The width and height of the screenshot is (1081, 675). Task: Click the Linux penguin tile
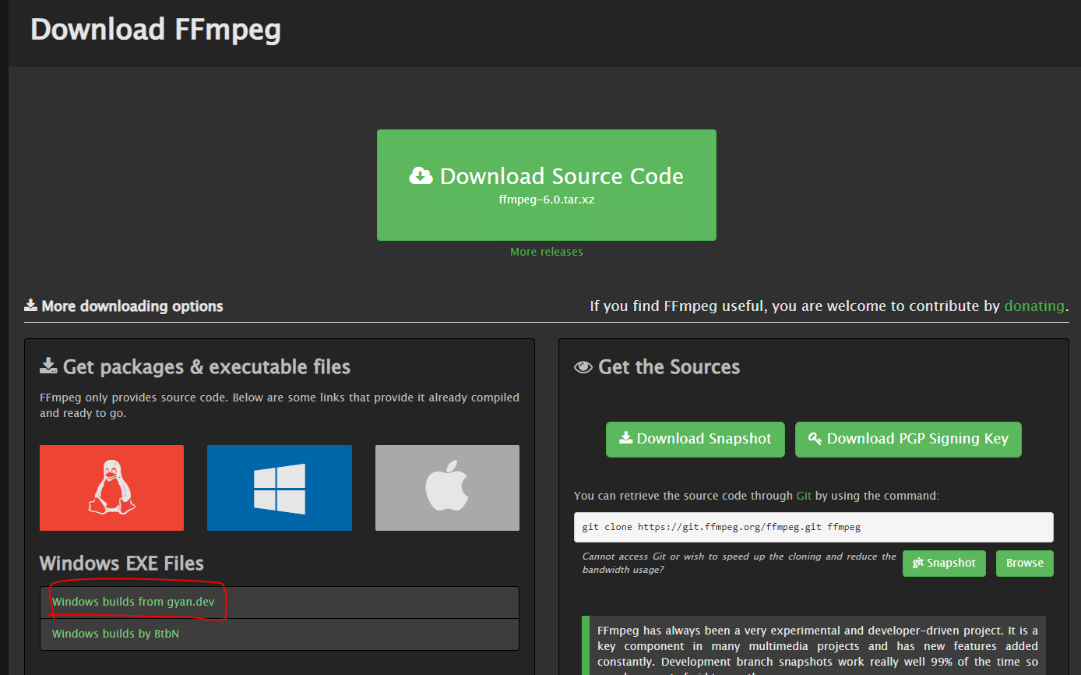click(111, 488)
